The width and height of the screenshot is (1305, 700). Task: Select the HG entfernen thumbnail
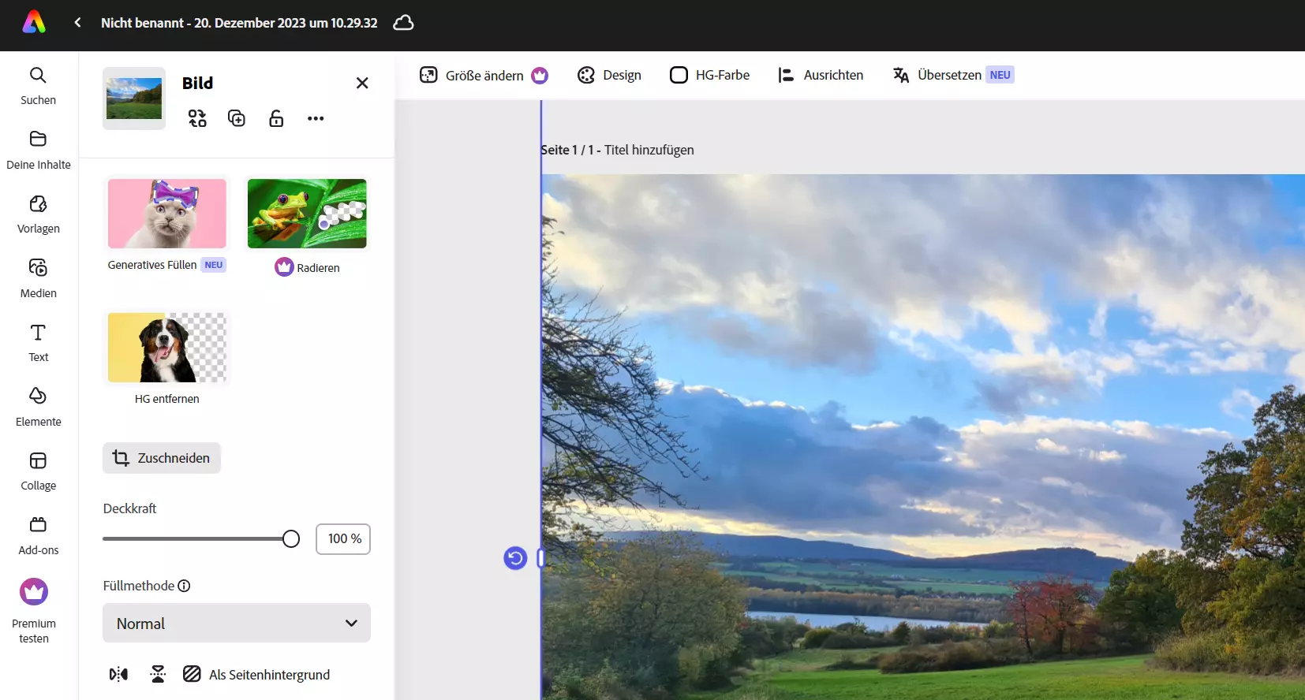167,348
